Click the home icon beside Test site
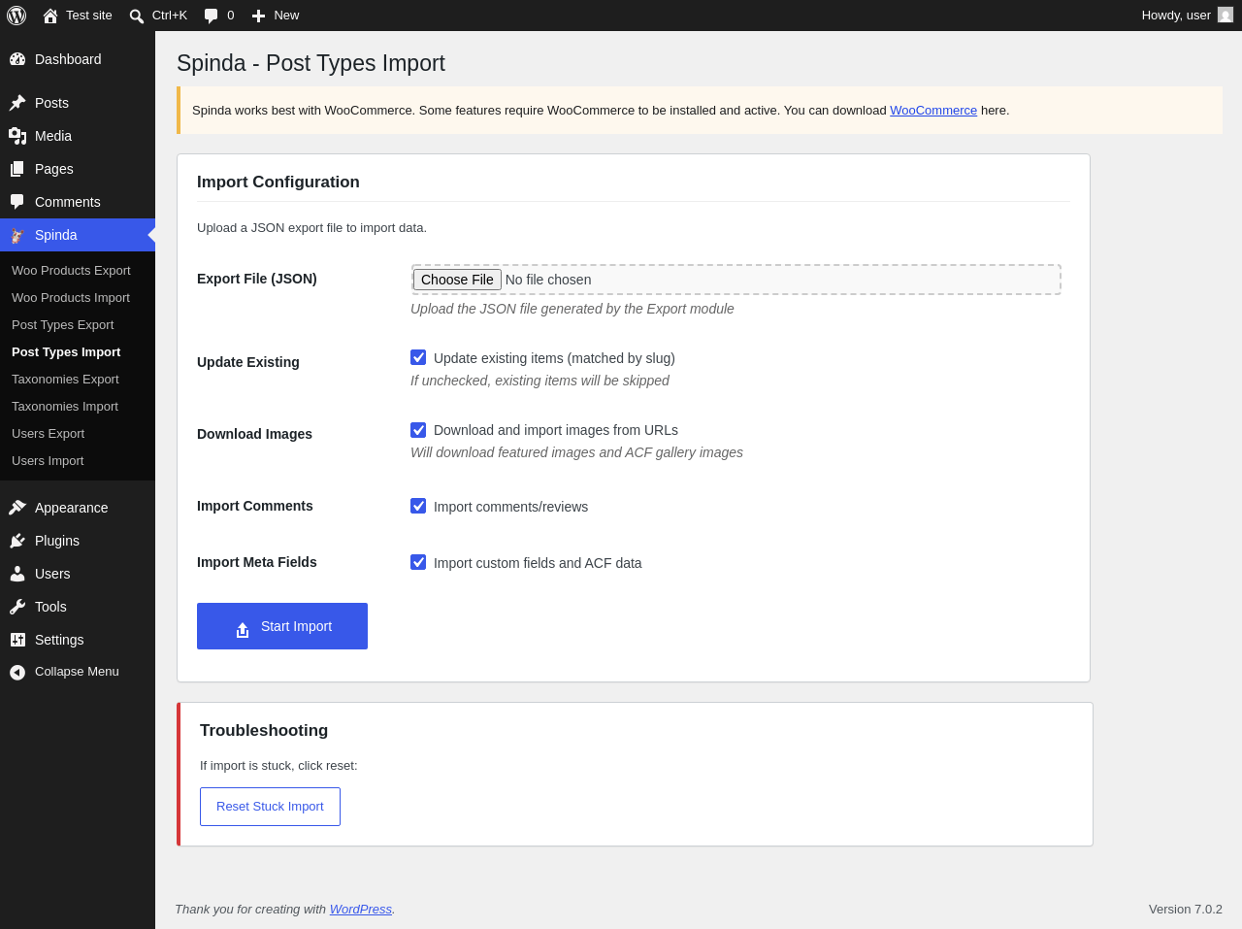Viewport: 1242px width, 929px height. click(x=50, y=16)
